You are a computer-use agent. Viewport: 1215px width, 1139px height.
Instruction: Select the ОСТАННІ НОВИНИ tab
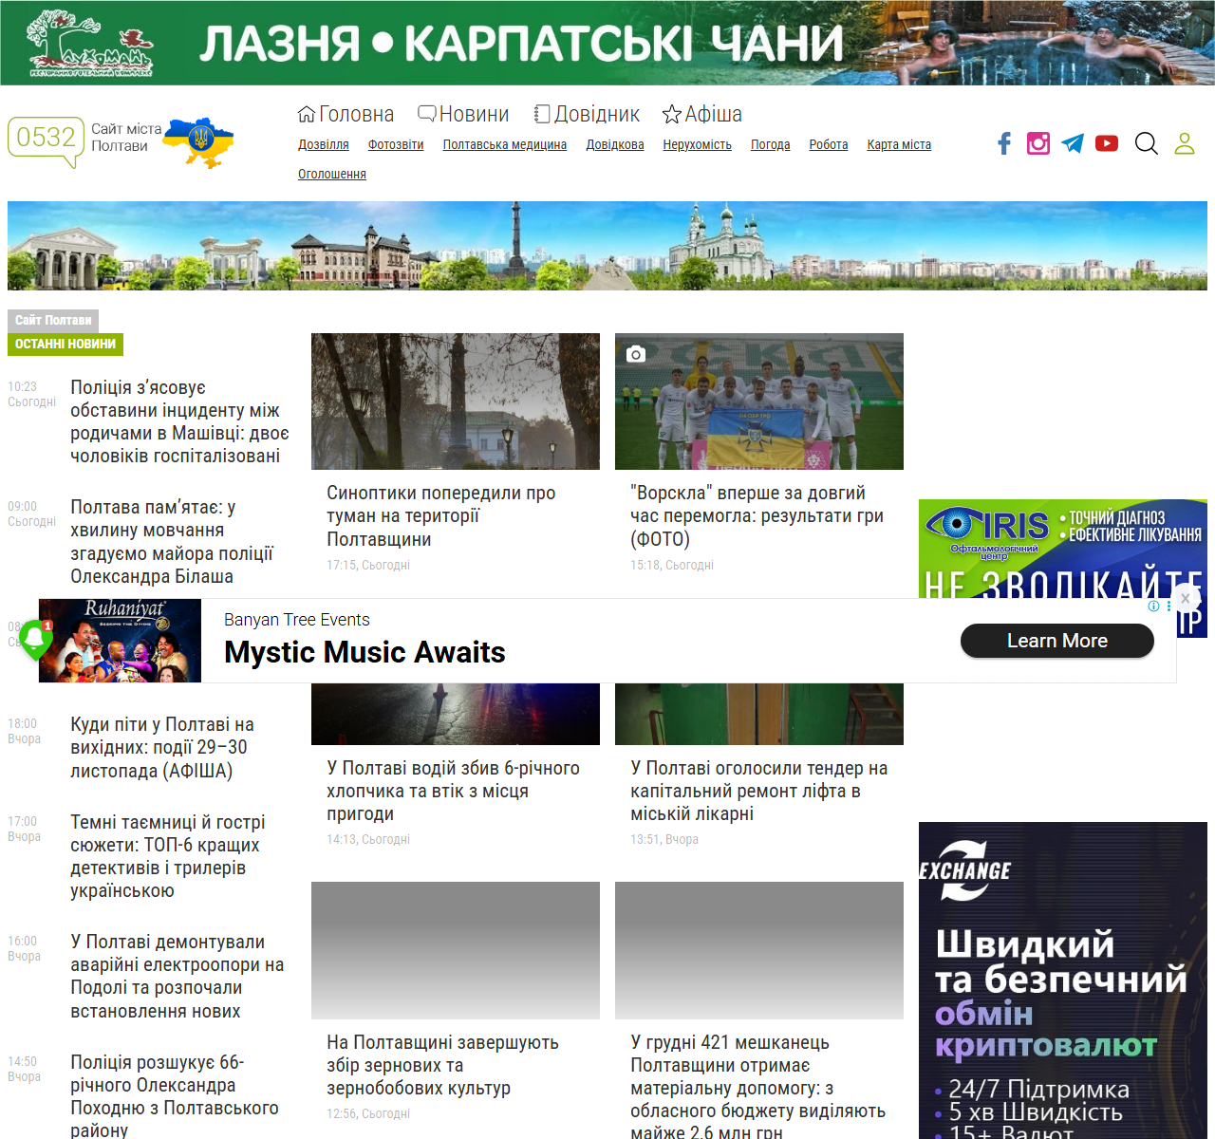click(x=65, y=345)
